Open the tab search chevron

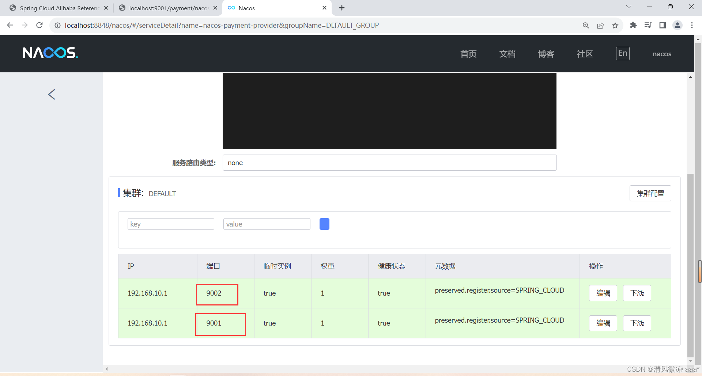tap(629, 7)
